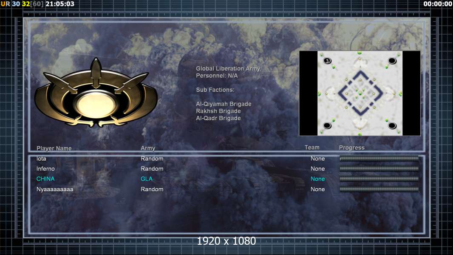The height and width of the screenshot is (255, 453).
Task: Click the Random army of Nyaaaaaaaaa
Action: pos(152,189)
